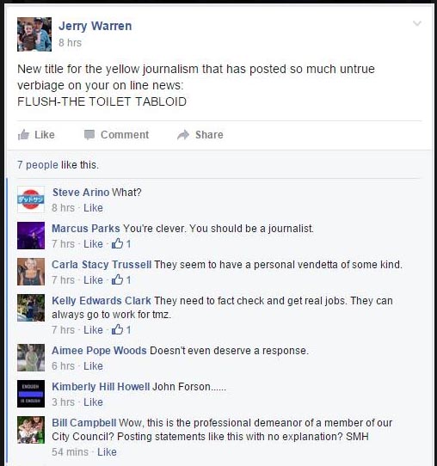Like Bill Campbell's comment
This screenshot has height=466, width=437.
[107, 451]
